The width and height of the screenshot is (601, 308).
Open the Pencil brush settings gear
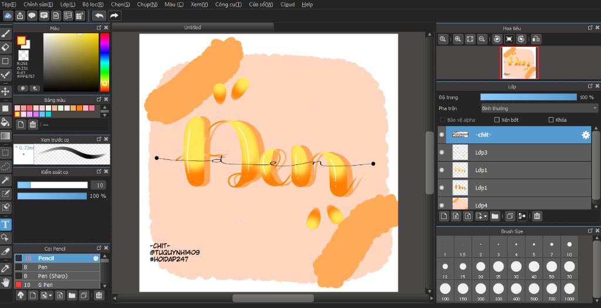coord(96,258)
